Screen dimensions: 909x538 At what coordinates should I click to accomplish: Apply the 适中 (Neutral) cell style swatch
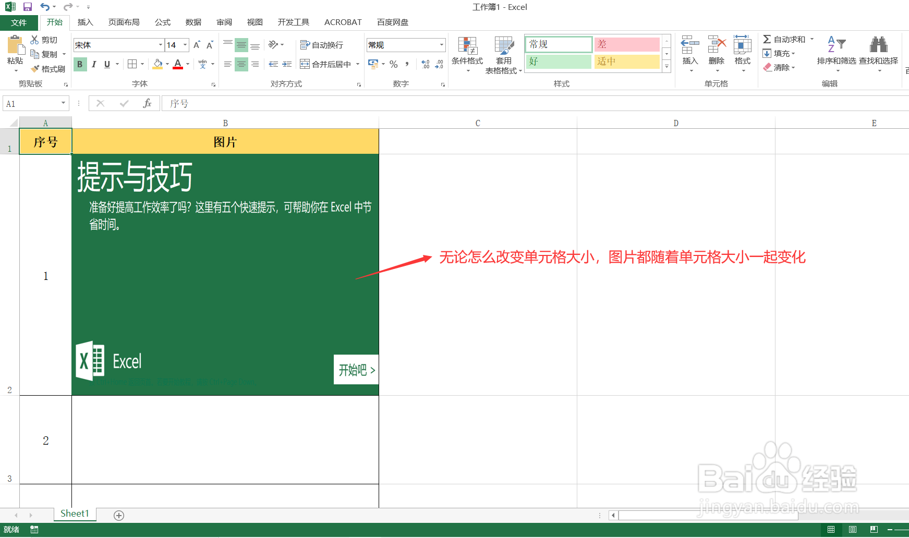[x=627, y=62]
